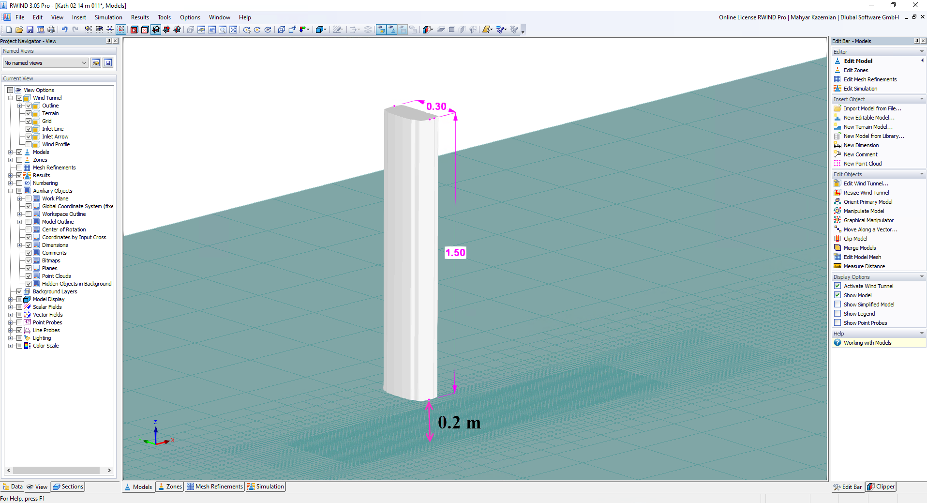This screenshot has width=927, height=503.
Task: Click the horizontal scrollbar in Project Navigator
Action: pyautogui.click(x=56, y=470)
